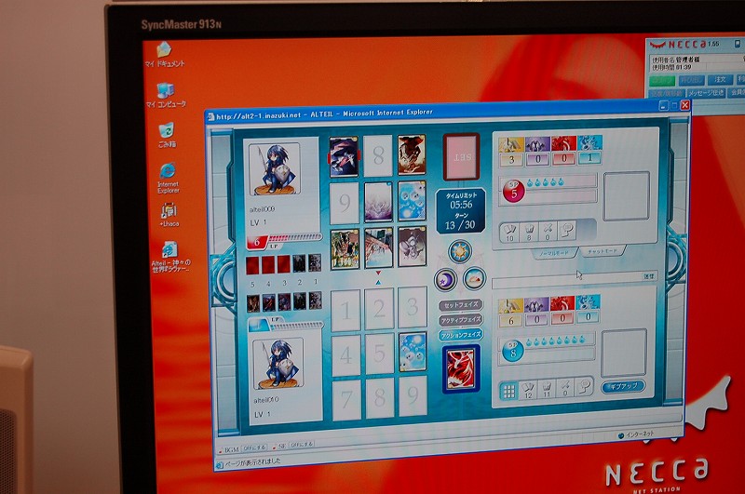Select empty player field slot number 5
Screen dimensions: 745x494
(378, 354)
